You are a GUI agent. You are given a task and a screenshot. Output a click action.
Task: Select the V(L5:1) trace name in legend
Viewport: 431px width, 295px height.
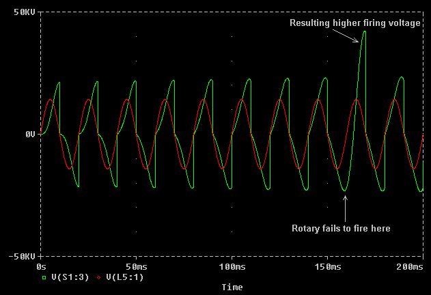click(x=125, y=277)
